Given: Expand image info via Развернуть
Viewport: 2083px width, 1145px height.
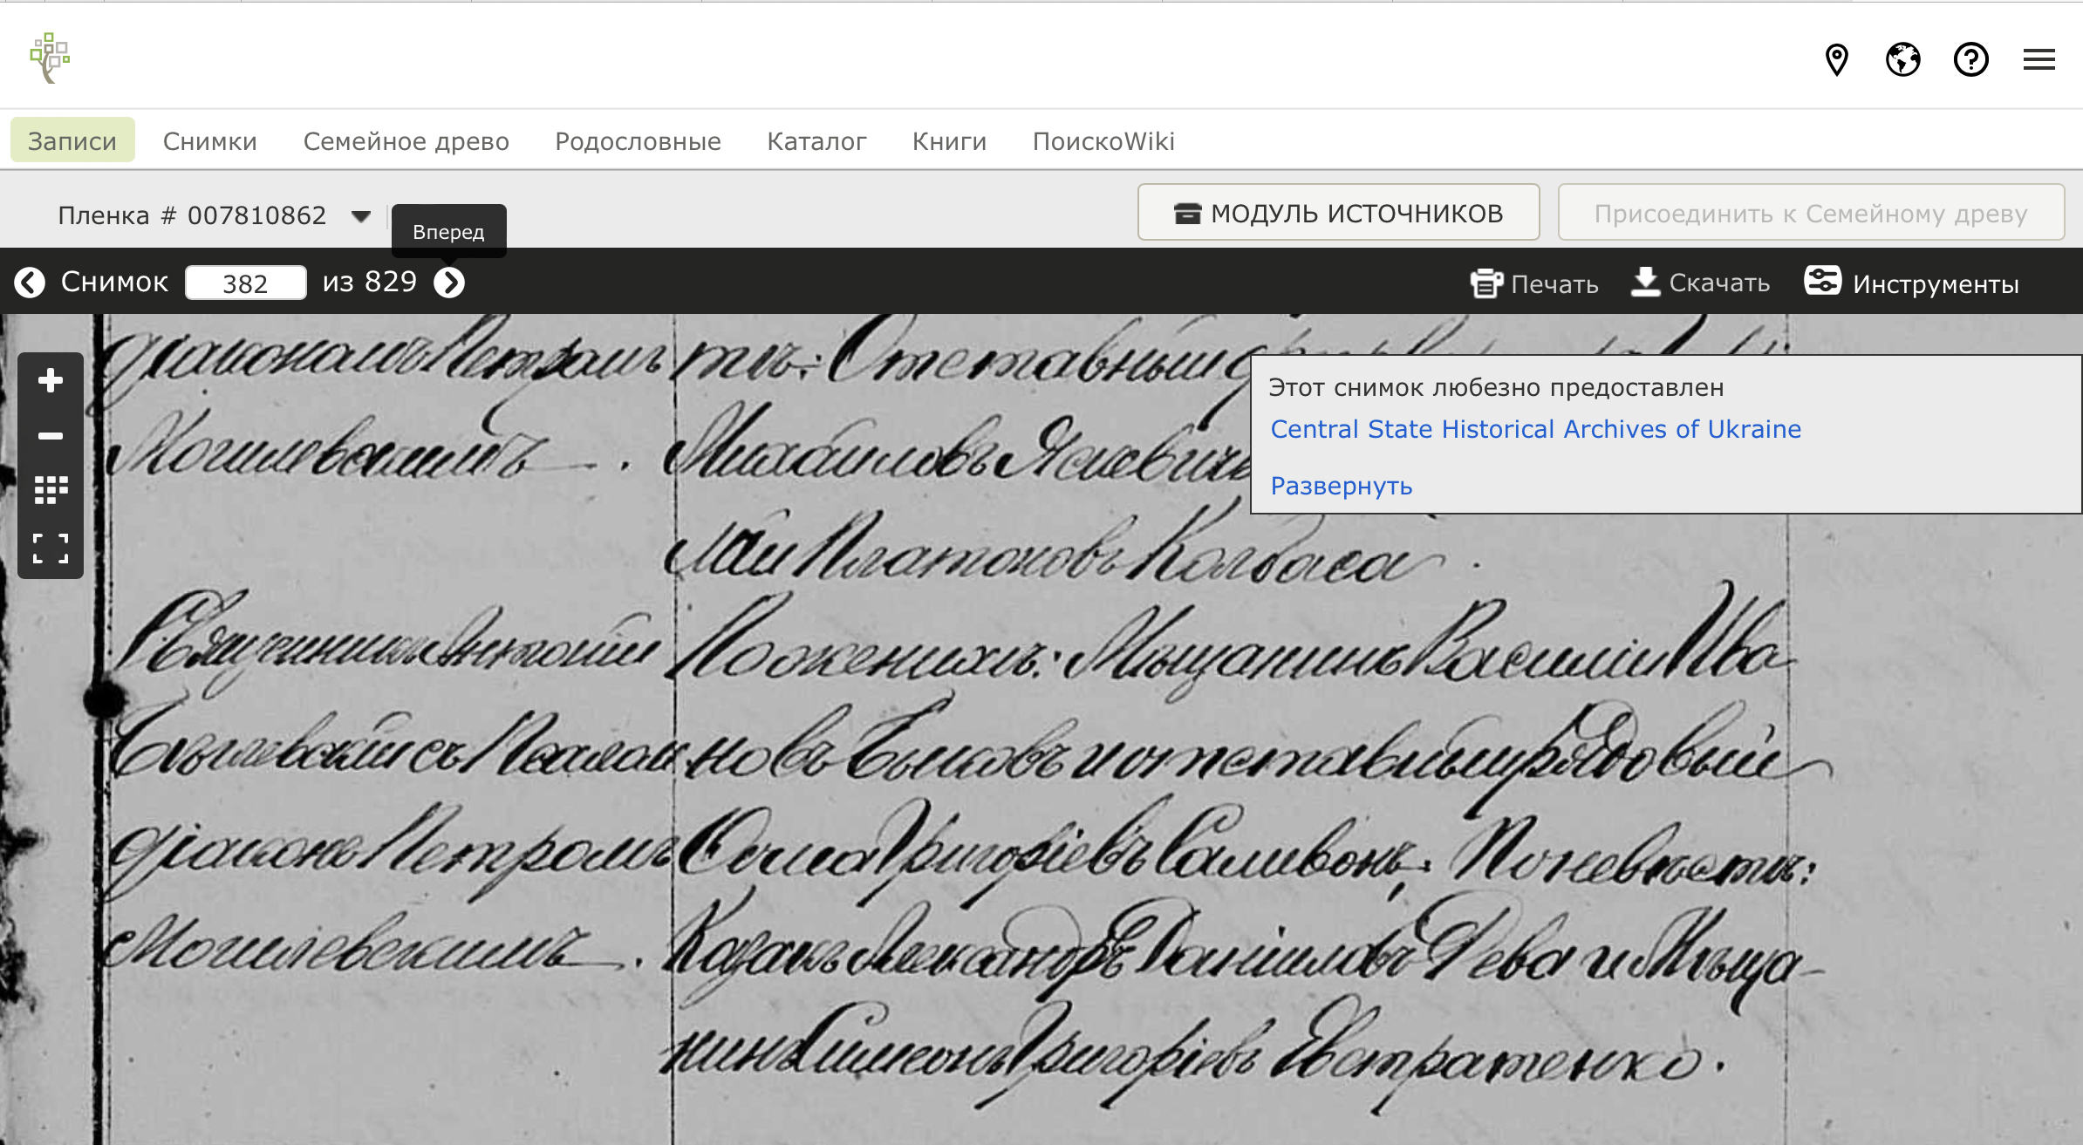Looking at the screenshot, I should pyautogui.click(x=1341, y=486).
